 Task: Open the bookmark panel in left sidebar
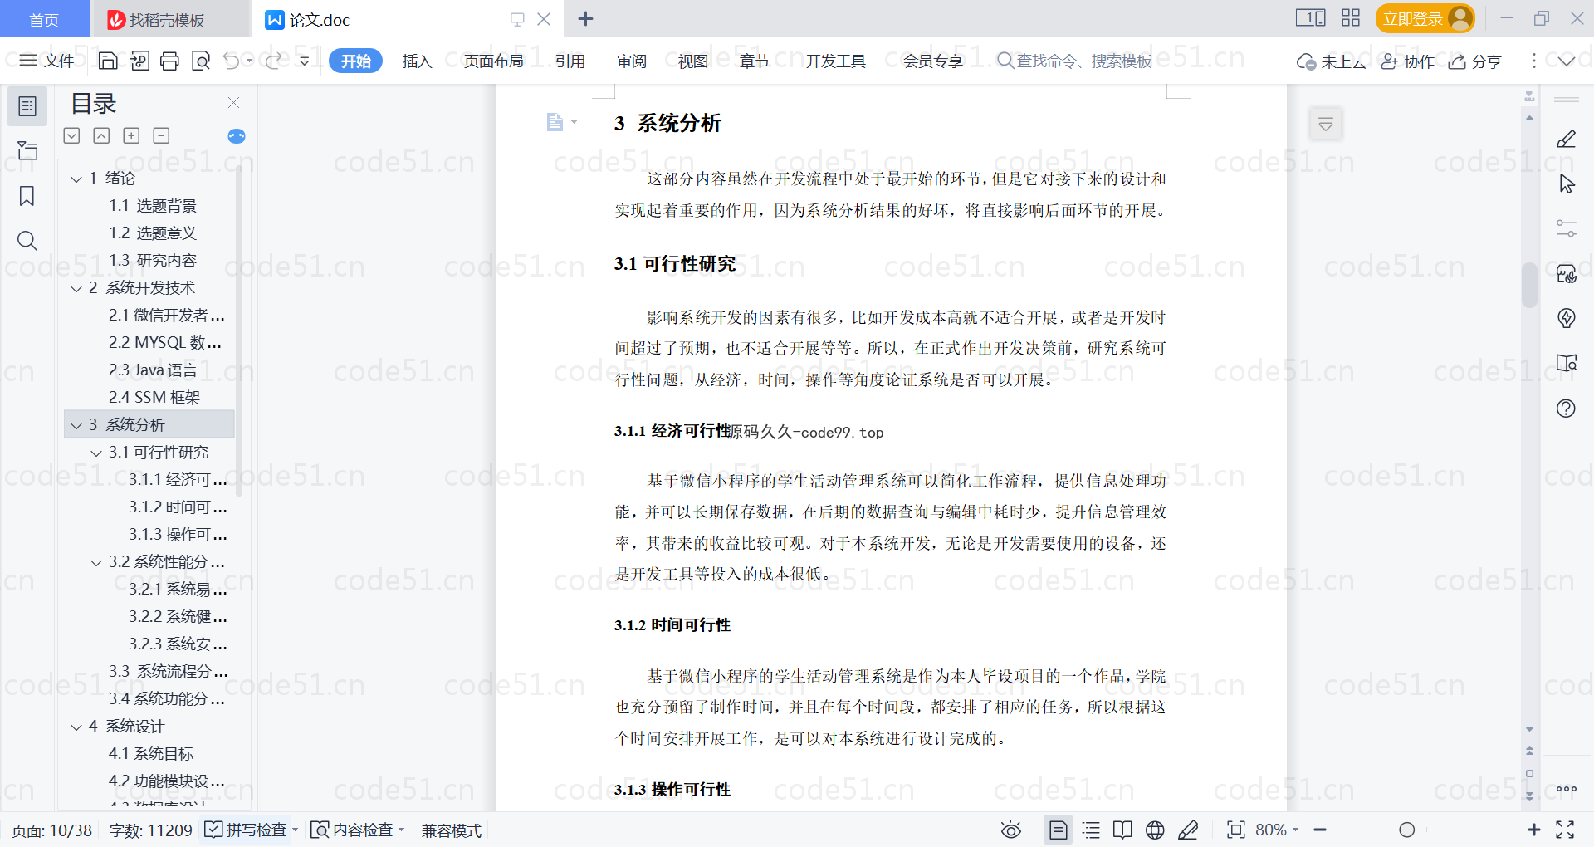[27, 196]
